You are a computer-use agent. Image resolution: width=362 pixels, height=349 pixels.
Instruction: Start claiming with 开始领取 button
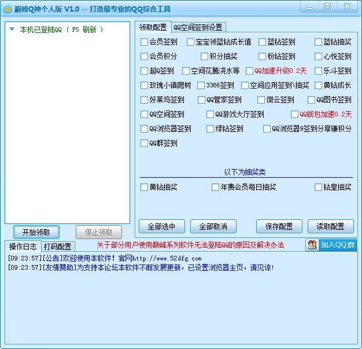(x=36, y=232)
